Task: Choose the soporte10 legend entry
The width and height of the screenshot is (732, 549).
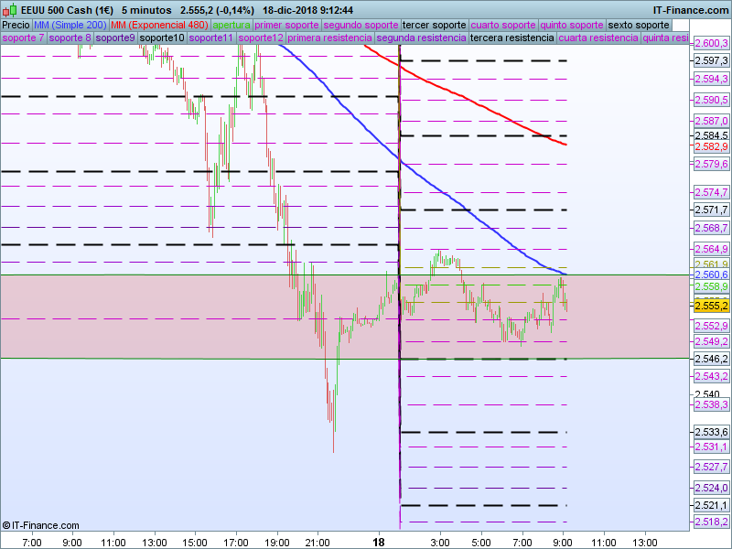Action: pyautogui.click(x=162, y=38)
